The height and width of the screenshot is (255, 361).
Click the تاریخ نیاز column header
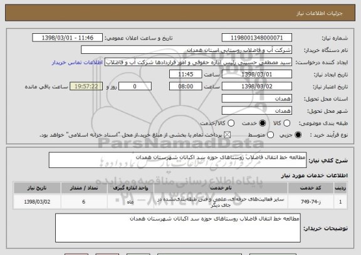37,188
